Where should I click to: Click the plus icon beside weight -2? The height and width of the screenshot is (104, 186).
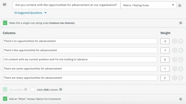pos(175,41)
